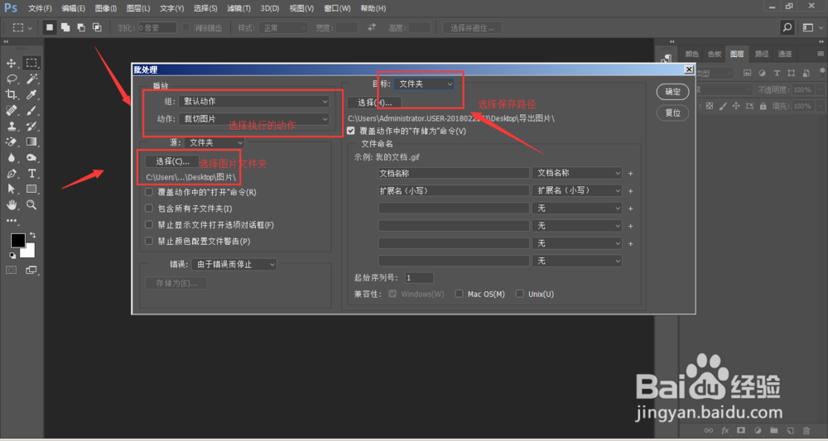
Task: Select the Healing Brush tool
Action: 11,110
